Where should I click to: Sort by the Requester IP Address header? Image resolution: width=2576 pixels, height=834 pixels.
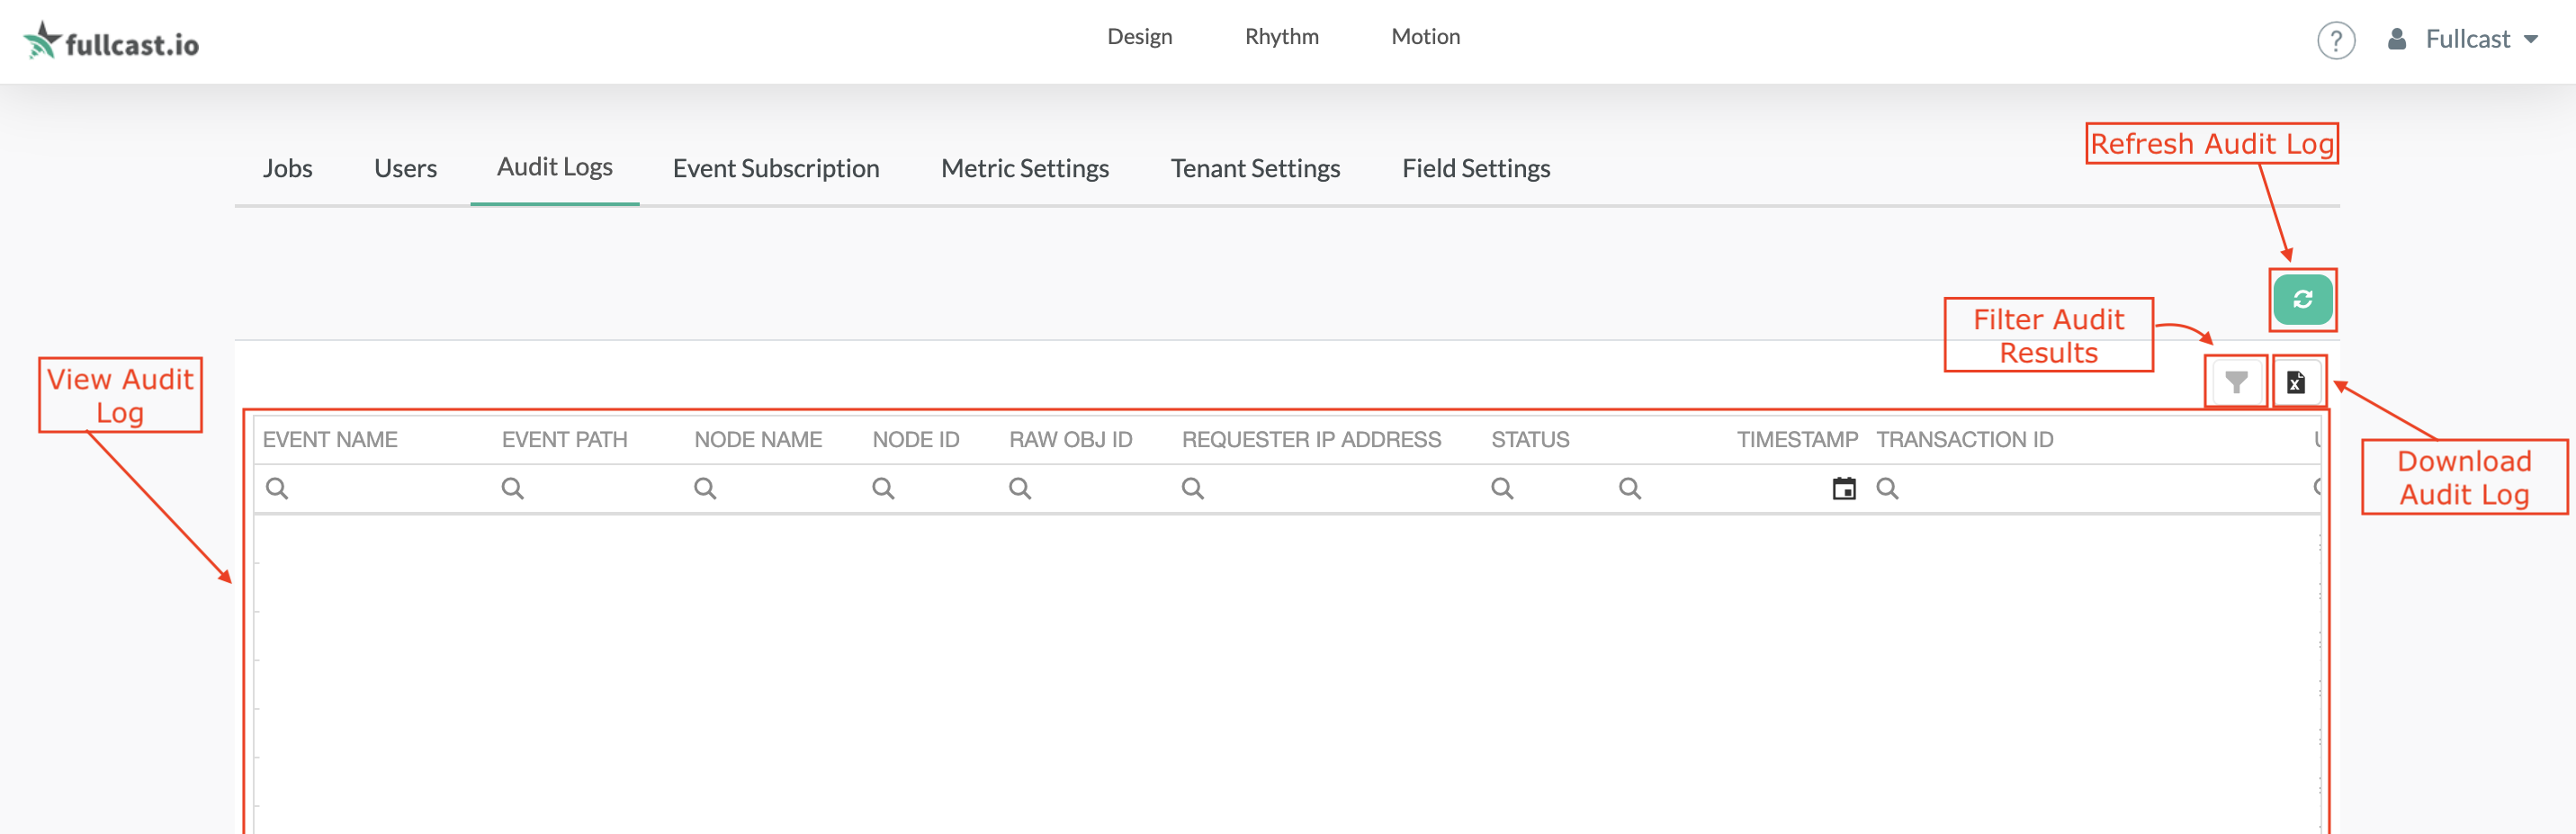[x=1311, y=440]
